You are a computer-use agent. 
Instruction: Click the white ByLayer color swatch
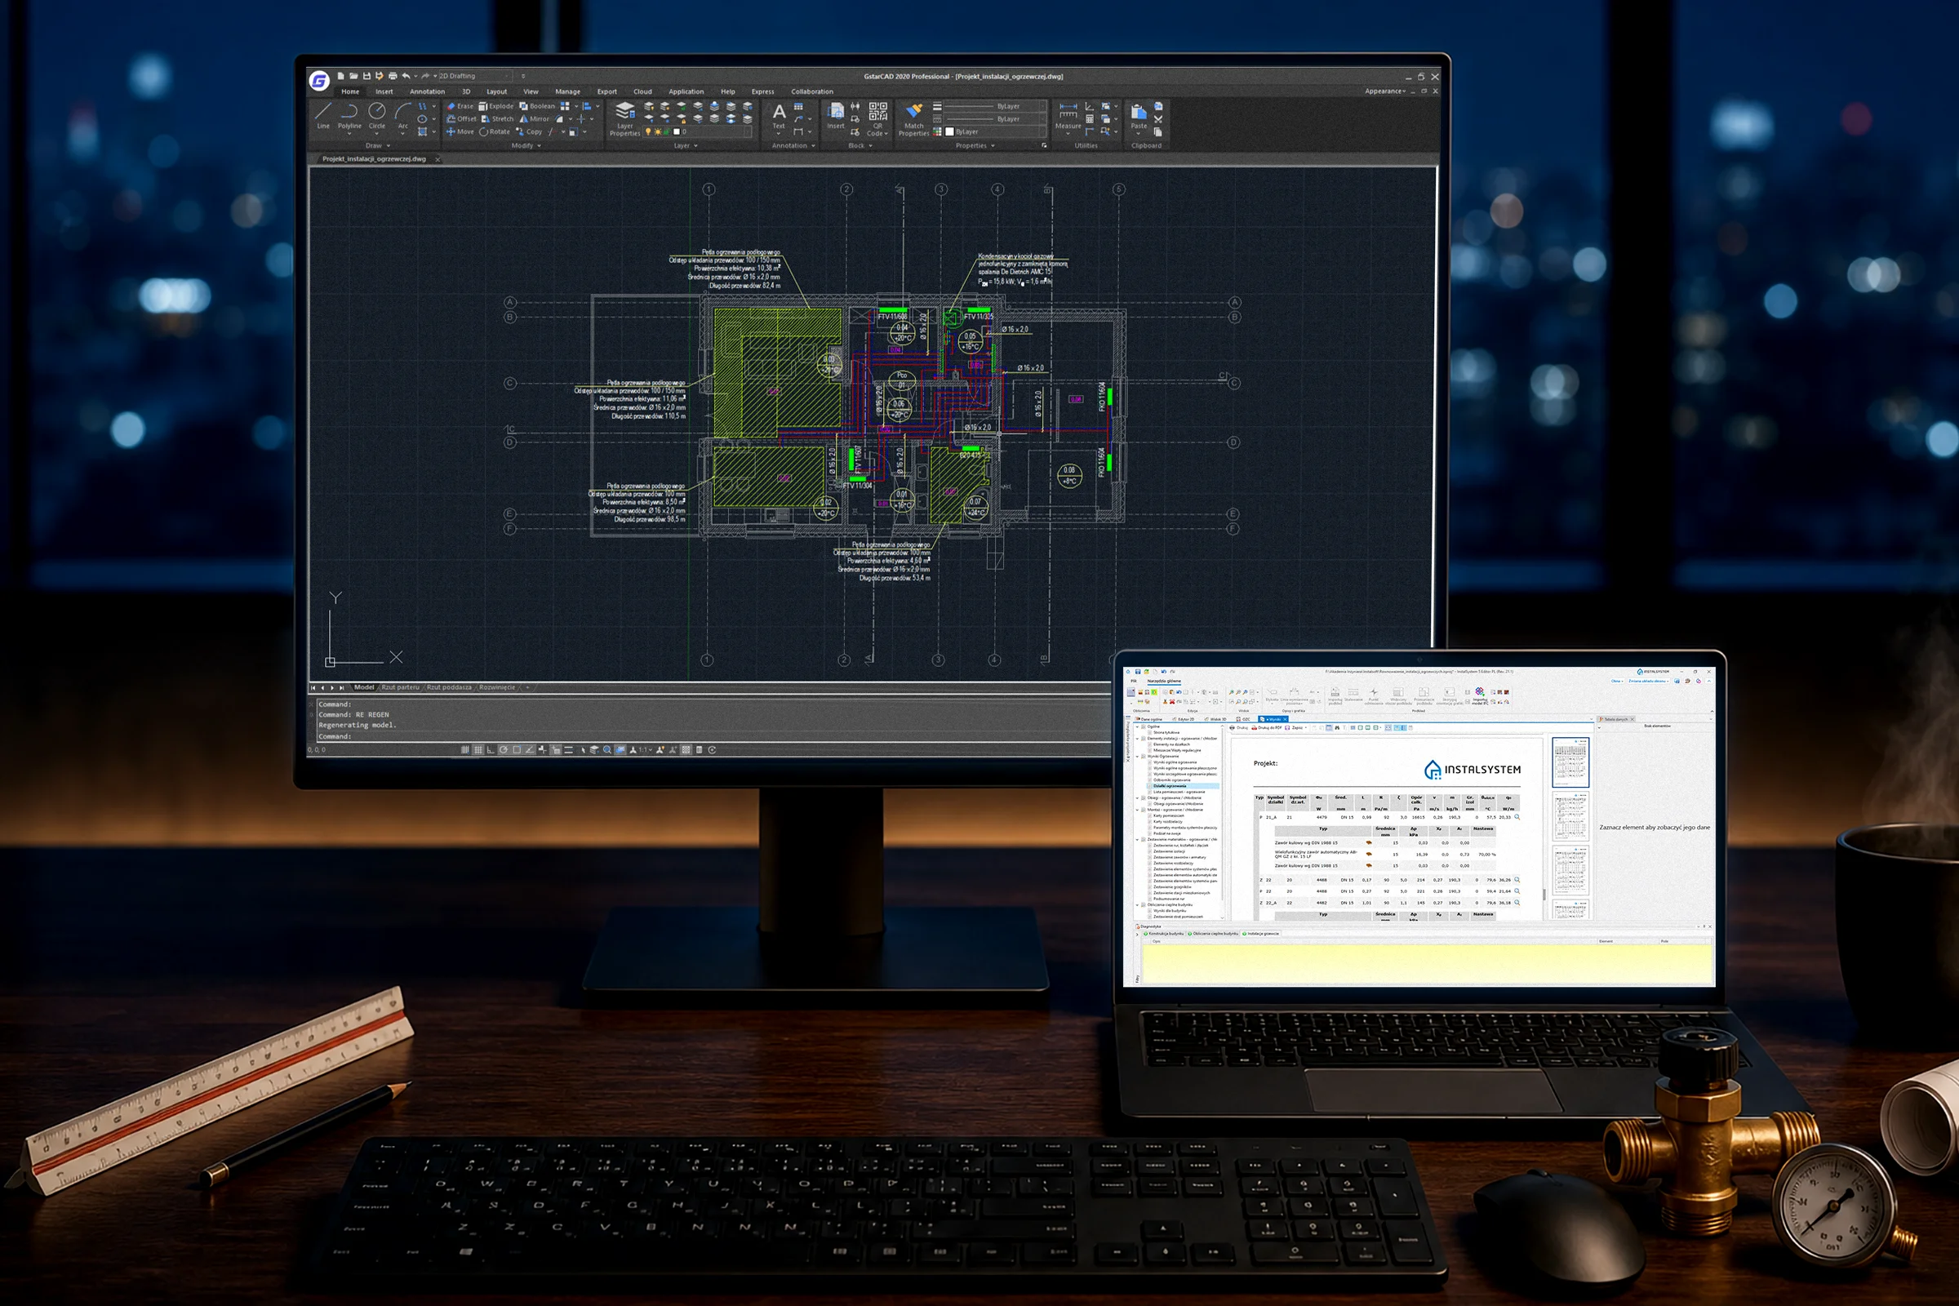point(949,131)
